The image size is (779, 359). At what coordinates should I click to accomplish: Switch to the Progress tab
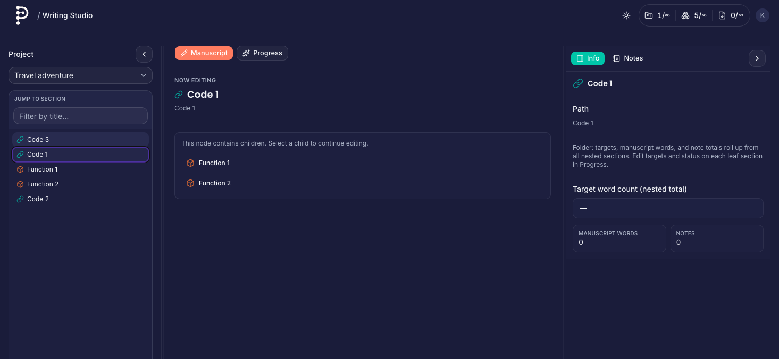pyautogui.click(x=262, y=53)
